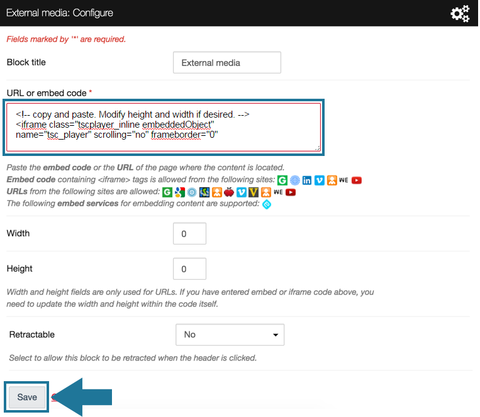Click the blue concentric circle icon in URLs row
This screenshot has height=417, width=480.
(x=192, y=192)
